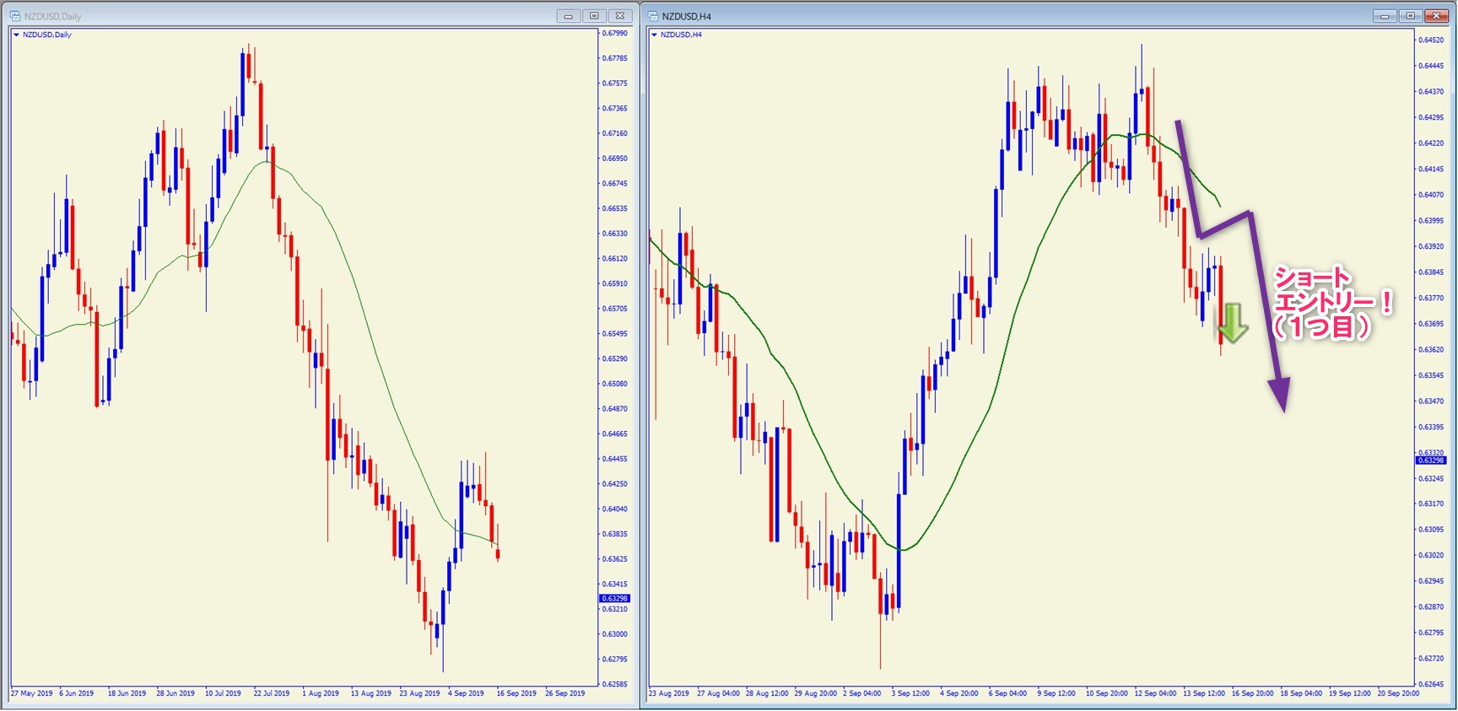Screen dimensions: 1458x711
Task: Click the 0.65495 price label on the Daily axis
Action: (x=615, y=334)
